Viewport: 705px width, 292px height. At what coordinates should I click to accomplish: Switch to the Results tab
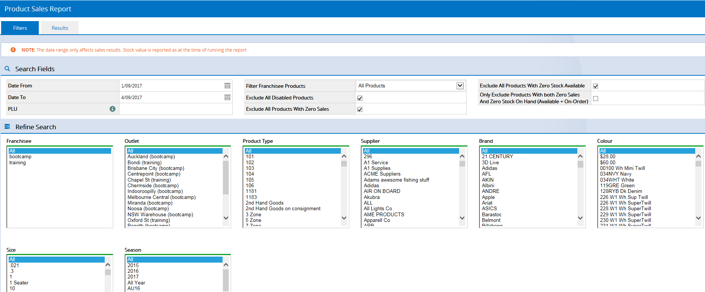tap(60, 28)
